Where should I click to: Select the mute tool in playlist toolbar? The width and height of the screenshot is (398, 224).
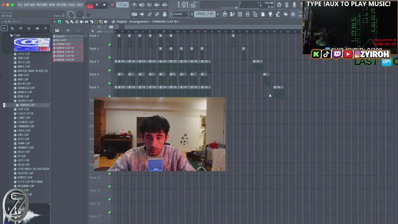click(81, 22)
